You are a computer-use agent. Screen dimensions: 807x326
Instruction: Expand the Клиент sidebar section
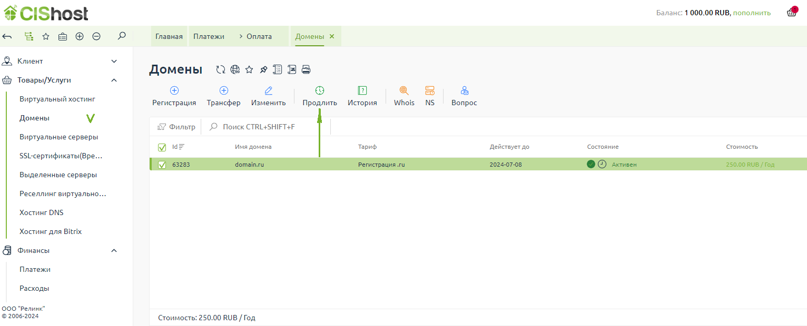click(x=114, y=62)
